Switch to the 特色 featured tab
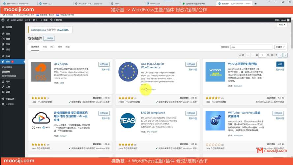Image resolution: width=293 pixels, height=165 pixels. (x=45, y=47)
